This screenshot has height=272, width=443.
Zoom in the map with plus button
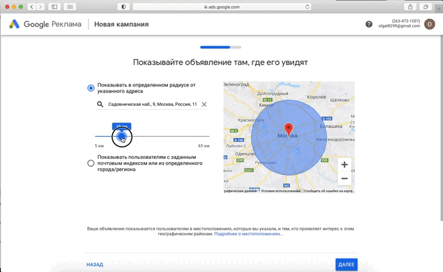pos(344,165)
